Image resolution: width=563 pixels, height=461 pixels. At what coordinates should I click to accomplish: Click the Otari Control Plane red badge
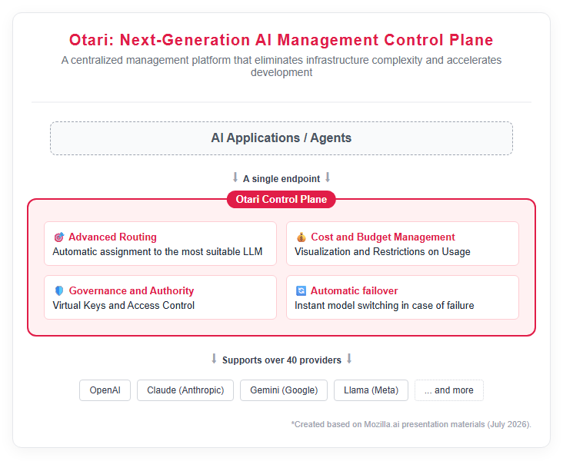point(281,199)
